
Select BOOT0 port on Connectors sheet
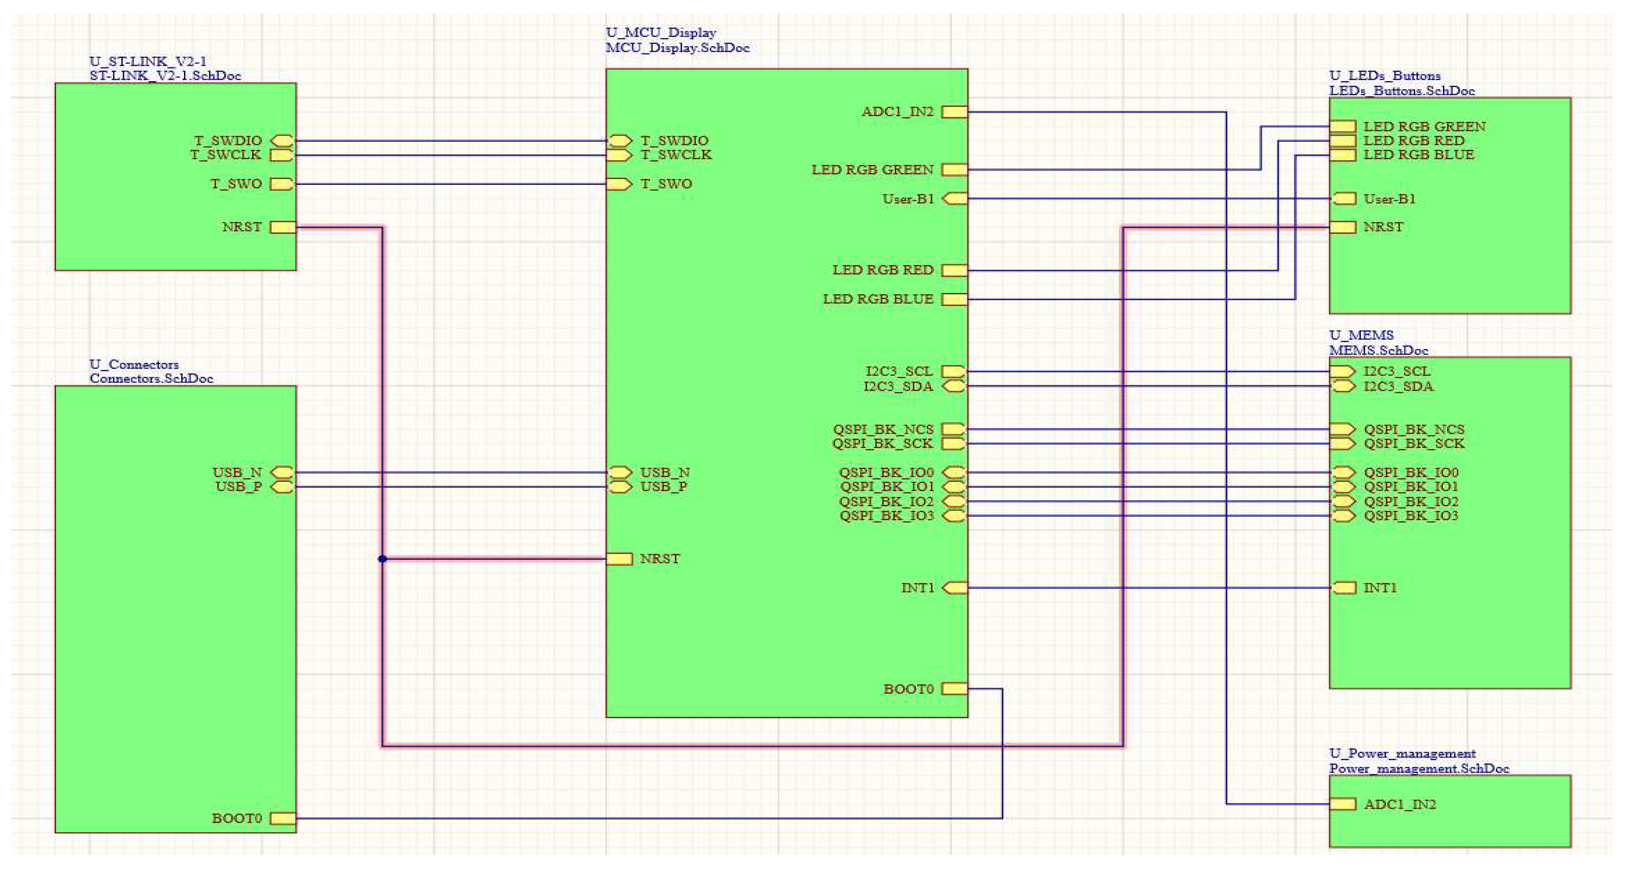coord(283,818)
